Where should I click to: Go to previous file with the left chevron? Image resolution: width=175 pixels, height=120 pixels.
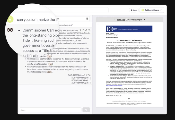pos(115,20)
